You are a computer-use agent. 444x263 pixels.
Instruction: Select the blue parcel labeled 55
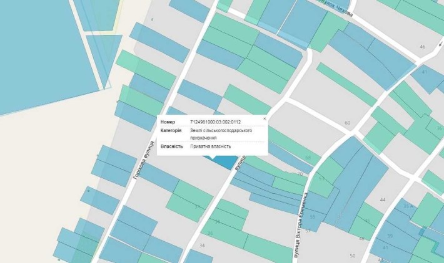pyautogui.click(x=312, y=217)
